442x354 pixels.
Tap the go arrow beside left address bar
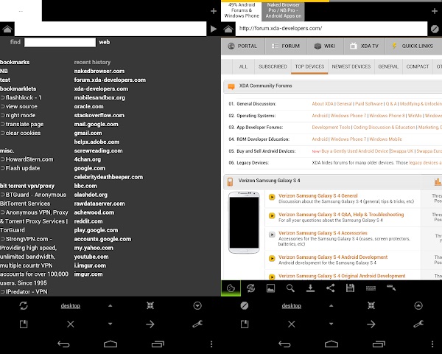(214, 29)
